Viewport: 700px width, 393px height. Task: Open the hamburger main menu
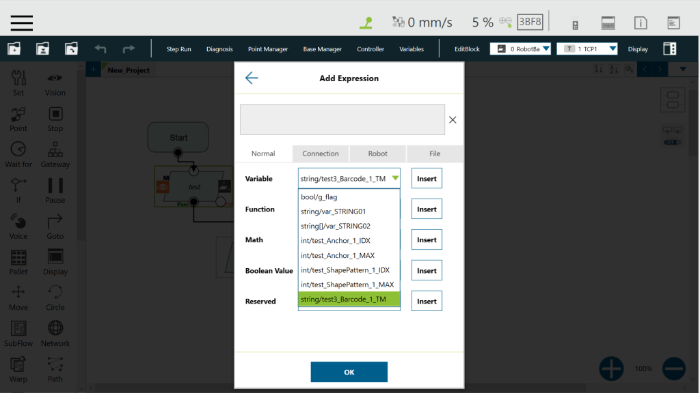[22, 23]
